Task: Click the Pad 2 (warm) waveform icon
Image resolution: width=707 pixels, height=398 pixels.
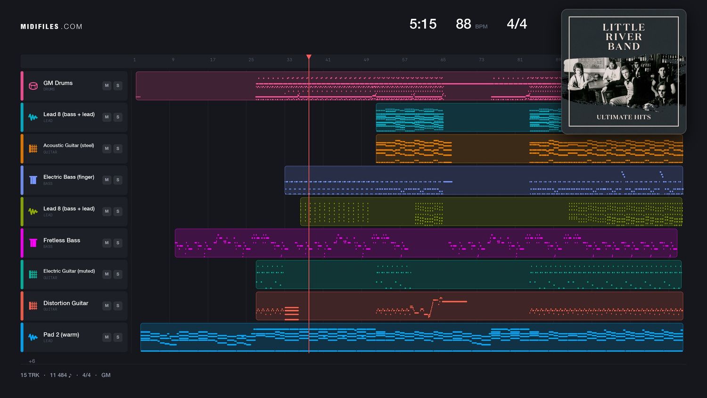Action: click(x=33, y=337)
